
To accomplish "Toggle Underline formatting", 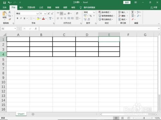I will (x=24, y=18).
